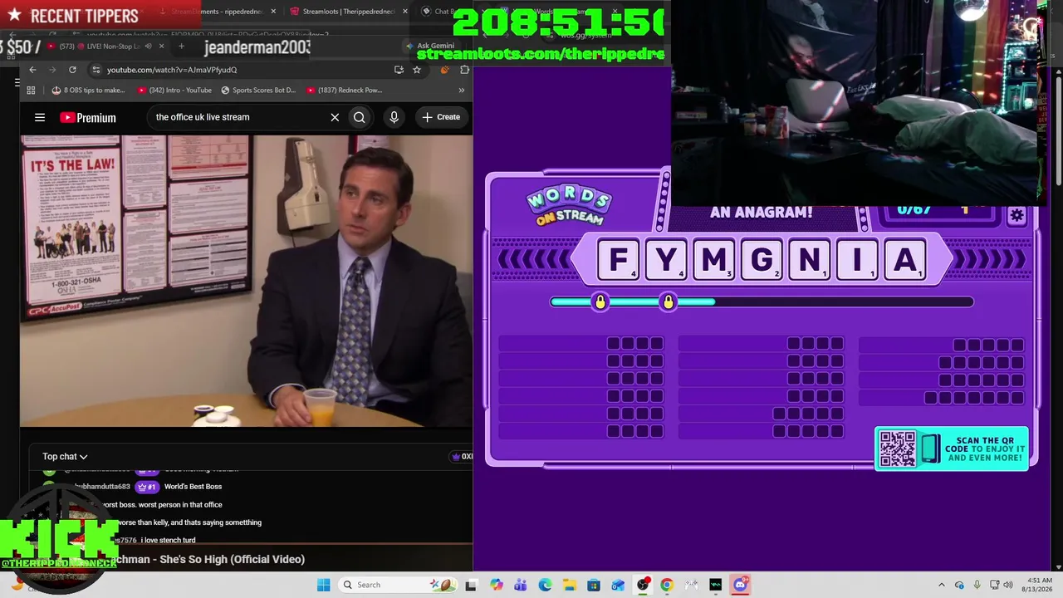Show hidden system tray icons

942,585
